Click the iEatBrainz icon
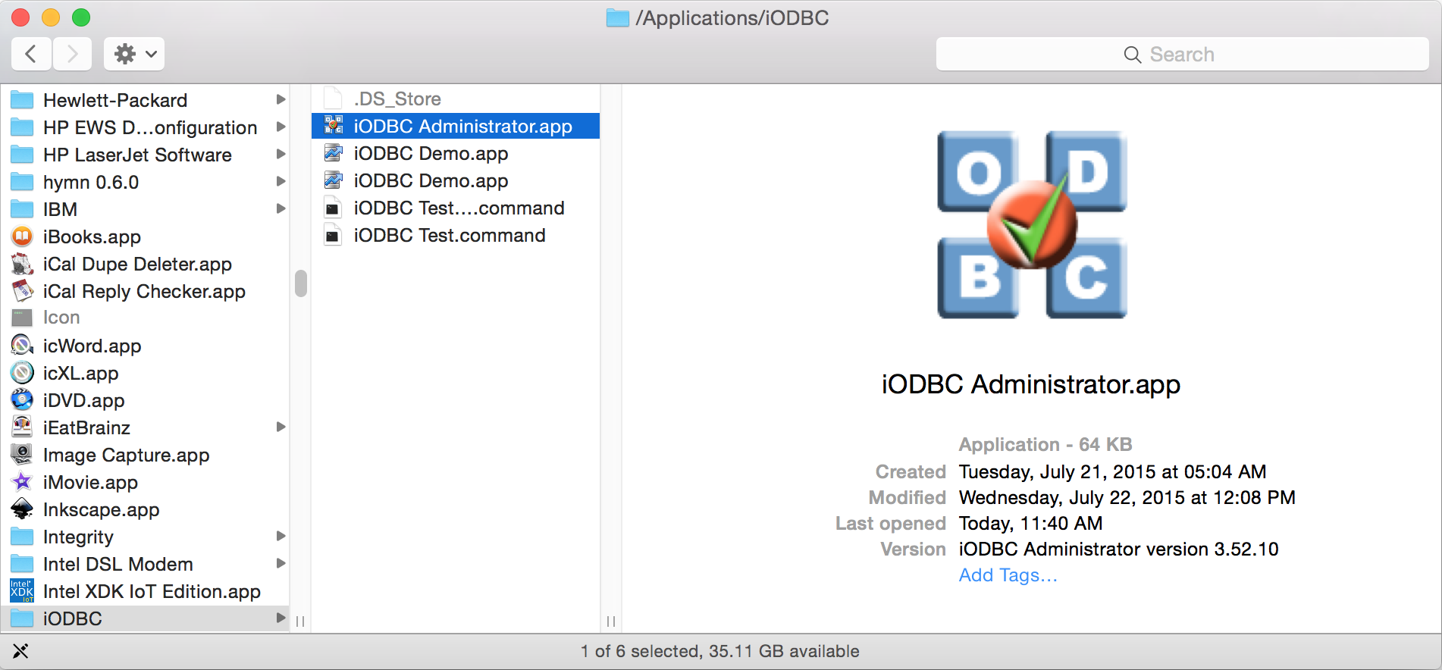Image resolution: width=1442 pixels, height=670 pixels. point(22,427)
